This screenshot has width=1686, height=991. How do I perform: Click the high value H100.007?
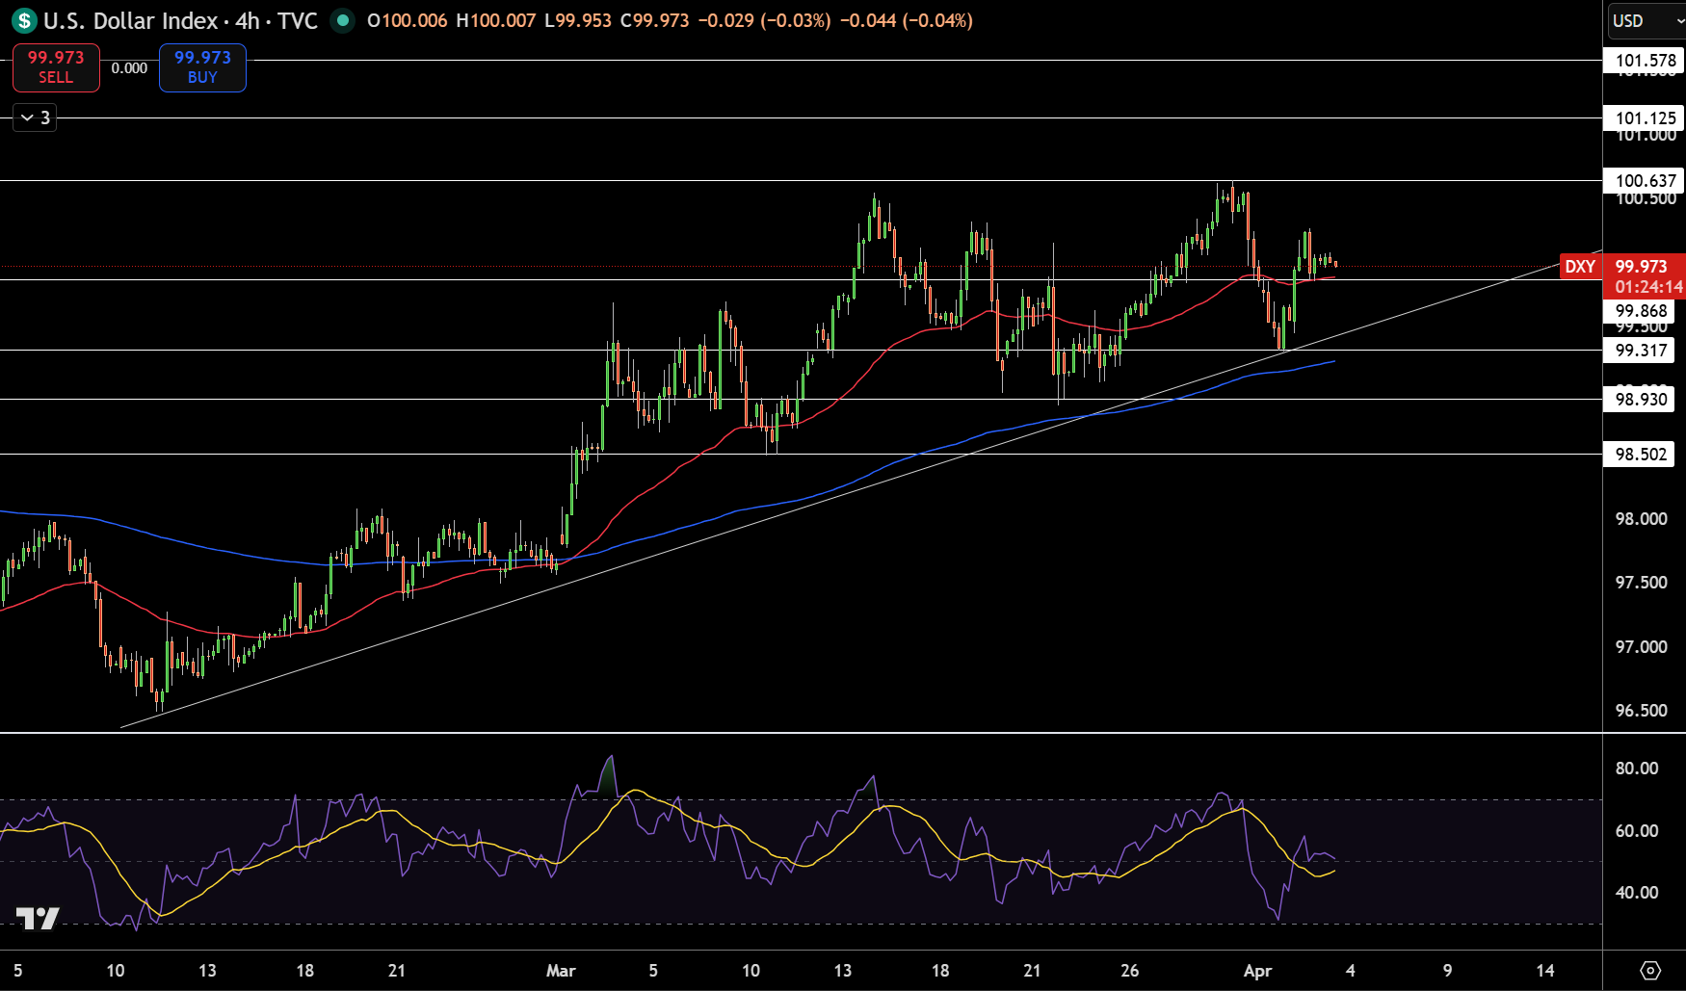(495, 20)
